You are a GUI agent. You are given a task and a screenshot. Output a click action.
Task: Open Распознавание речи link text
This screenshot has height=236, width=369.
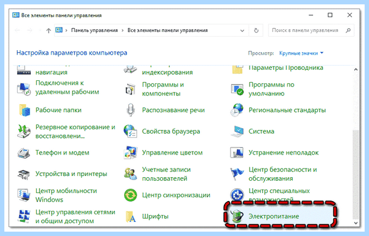click(x=173, y=110)
